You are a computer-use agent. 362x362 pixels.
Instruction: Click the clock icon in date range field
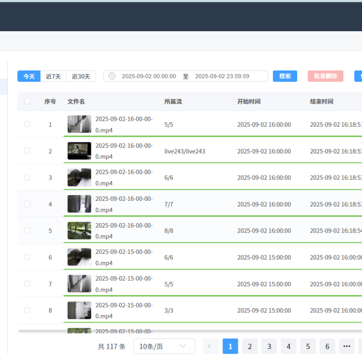pos(112,76)
